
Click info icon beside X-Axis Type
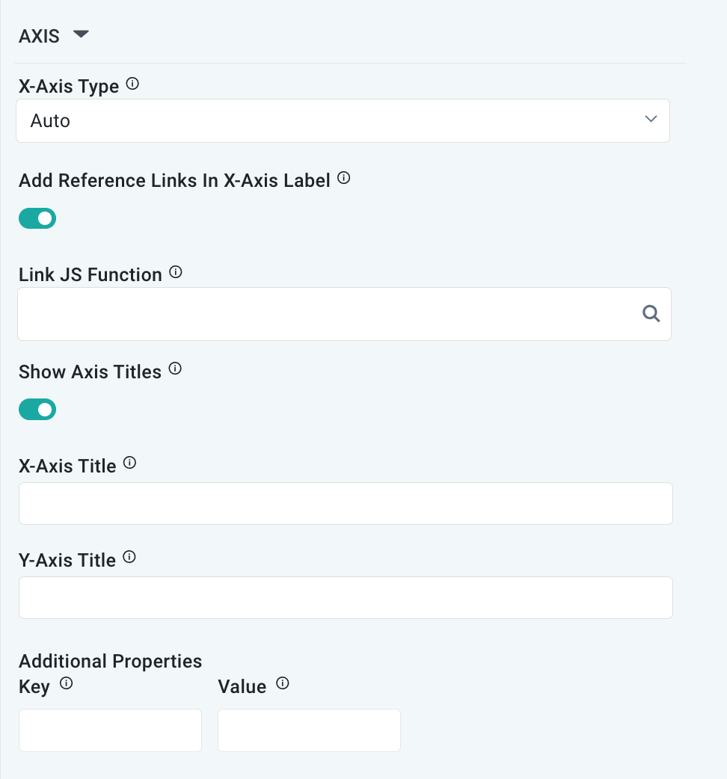coord(132,84)
